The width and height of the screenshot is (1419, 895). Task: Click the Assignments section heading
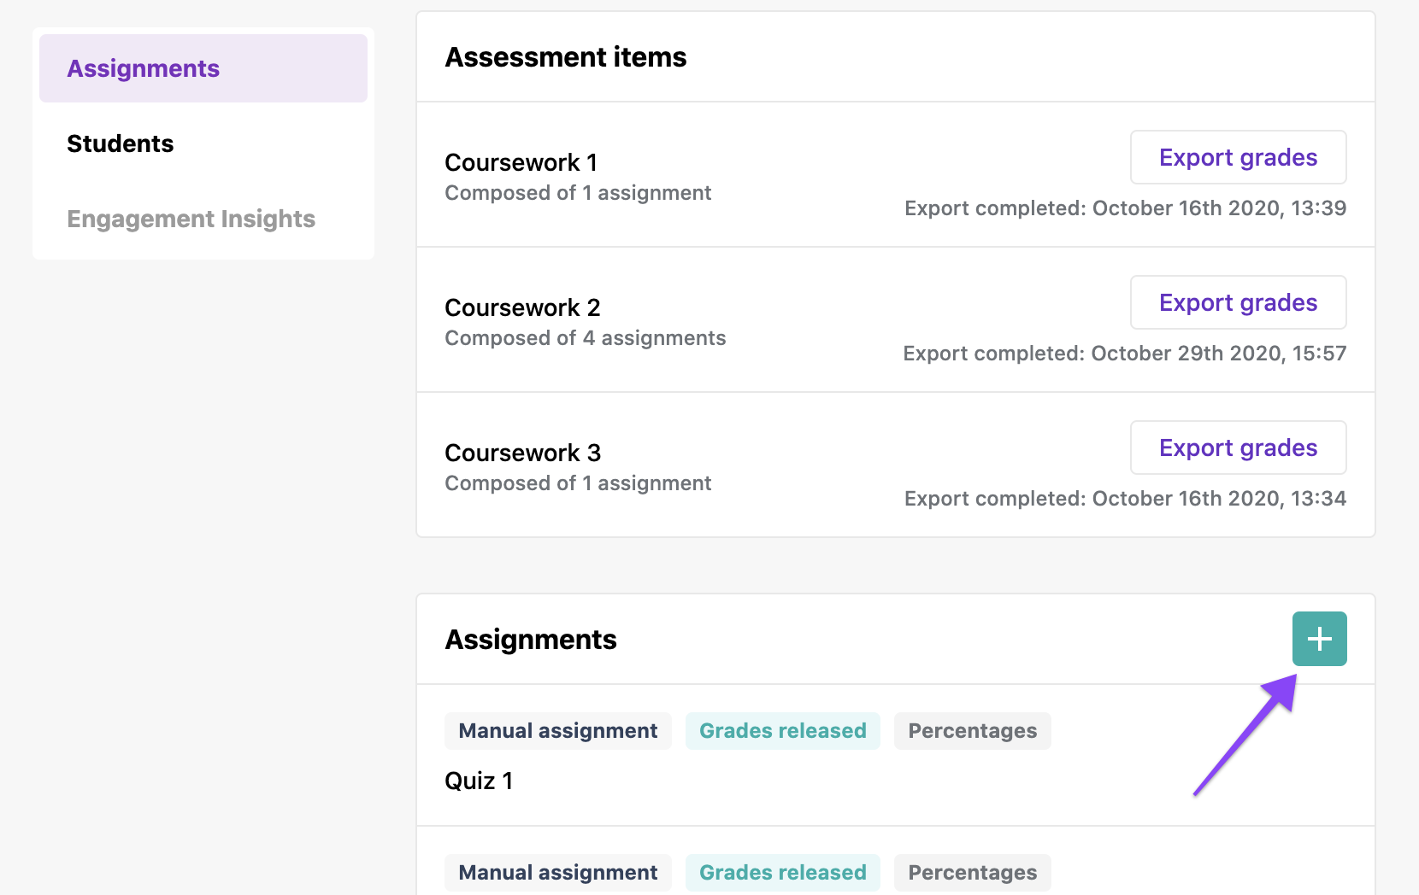tap(530, 639)
